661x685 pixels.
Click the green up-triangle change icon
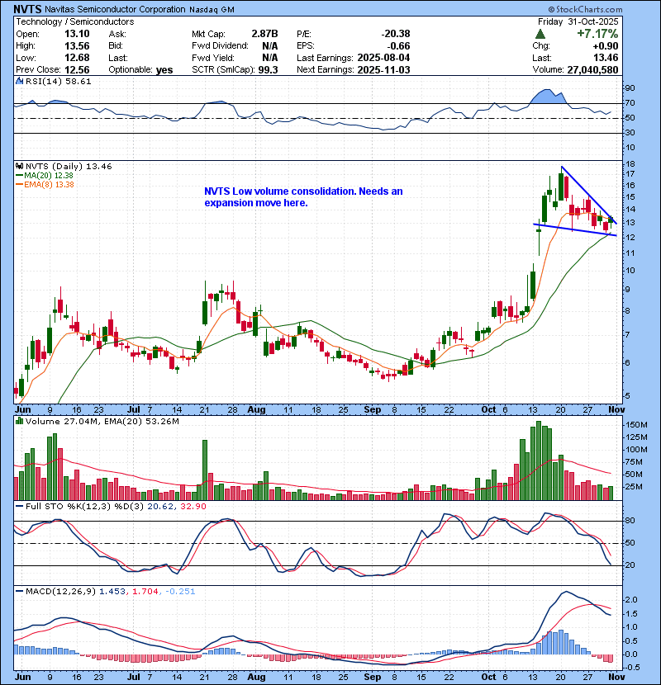540,34
